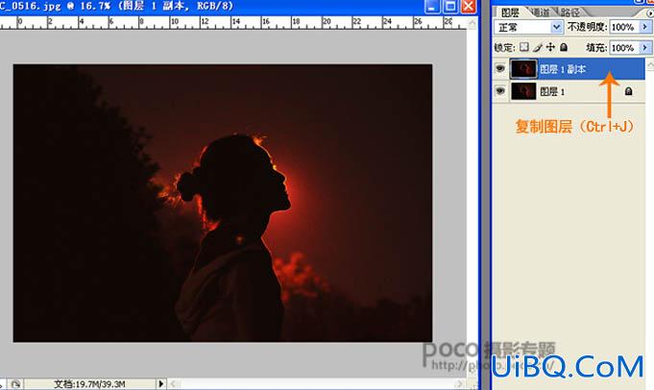The image size is (654, 390).
Task: Lock layer position with the move-cross icon
Action: (550, 47)
